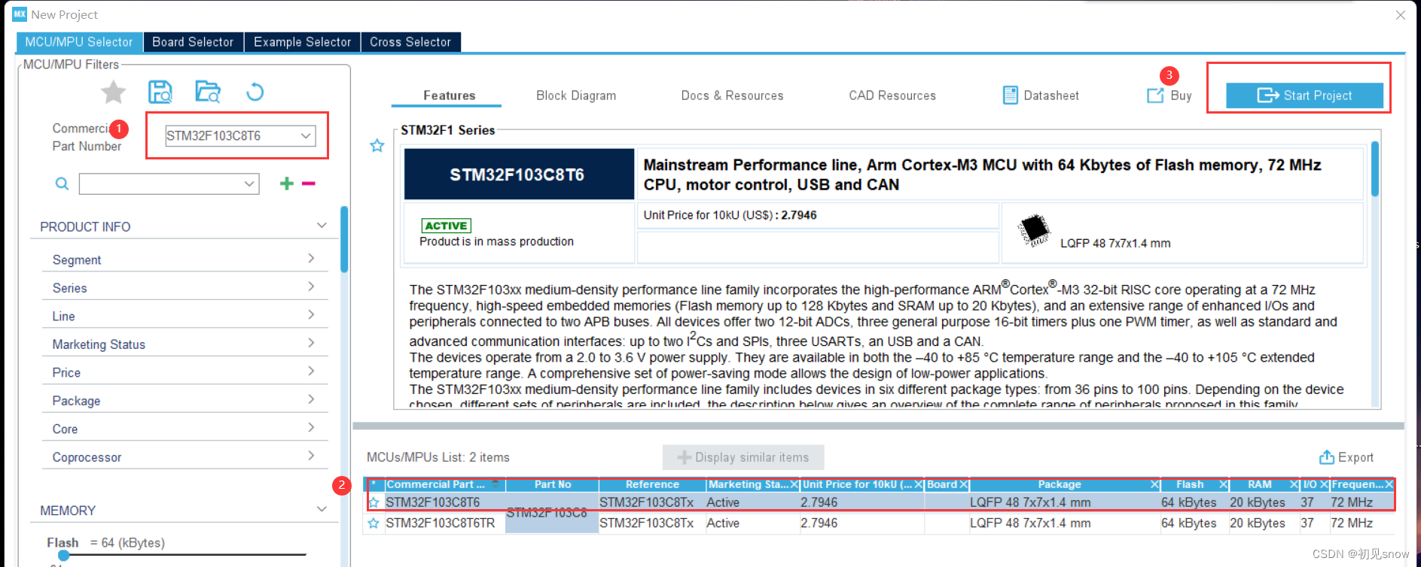1421x567 pixels.
Task: Remove the Board column with its X
Action: click(964, 485)
